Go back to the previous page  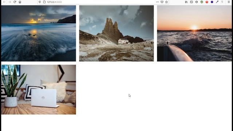click(4, 2)
